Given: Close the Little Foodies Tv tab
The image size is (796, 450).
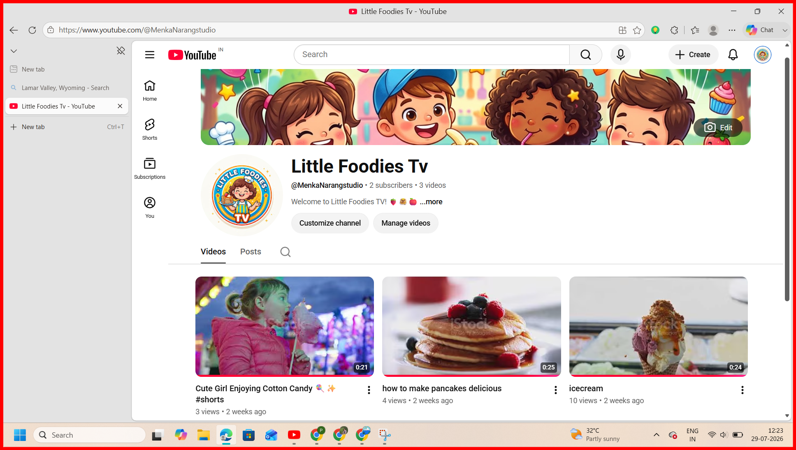Looking at the screenshot, I should pos(120,106).
